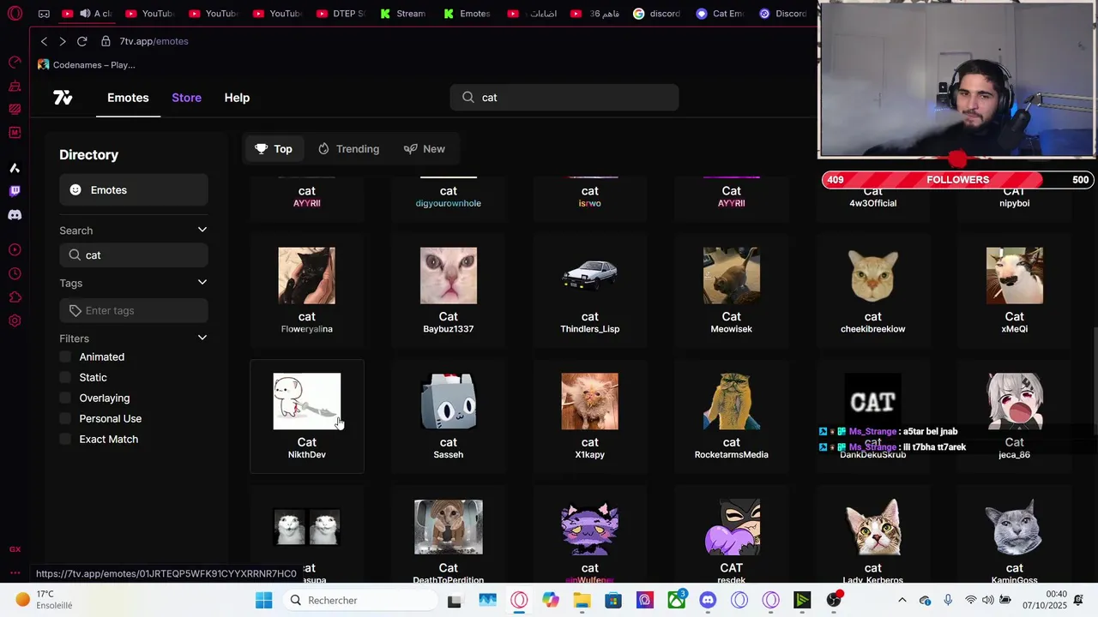Click the site padlock security icon
The width and height of the screenshot is (1098, 617).
[106, 41]
